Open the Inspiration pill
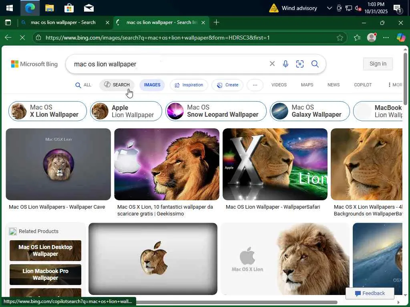The image size is (410, 307). coord(189,85)
